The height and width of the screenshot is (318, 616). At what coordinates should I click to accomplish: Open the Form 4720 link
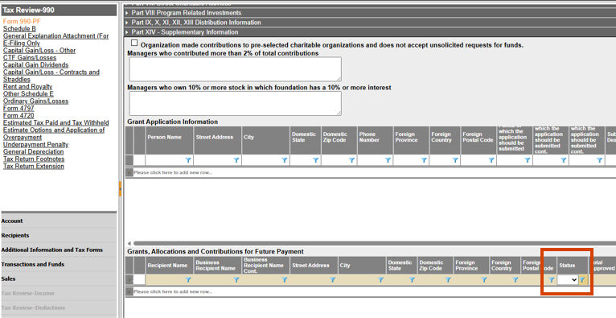tap(18, 116)
